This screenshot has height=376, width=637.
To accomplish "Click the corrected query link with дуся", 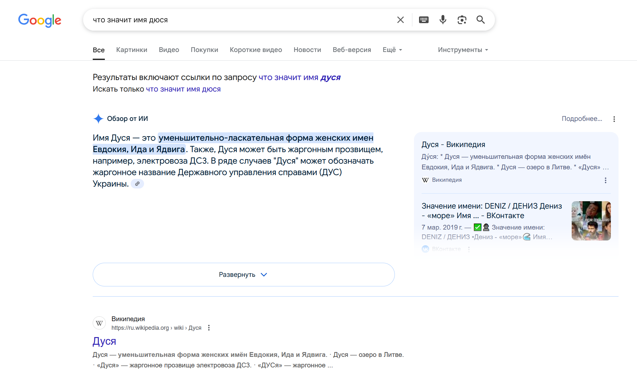I will 300,77.
